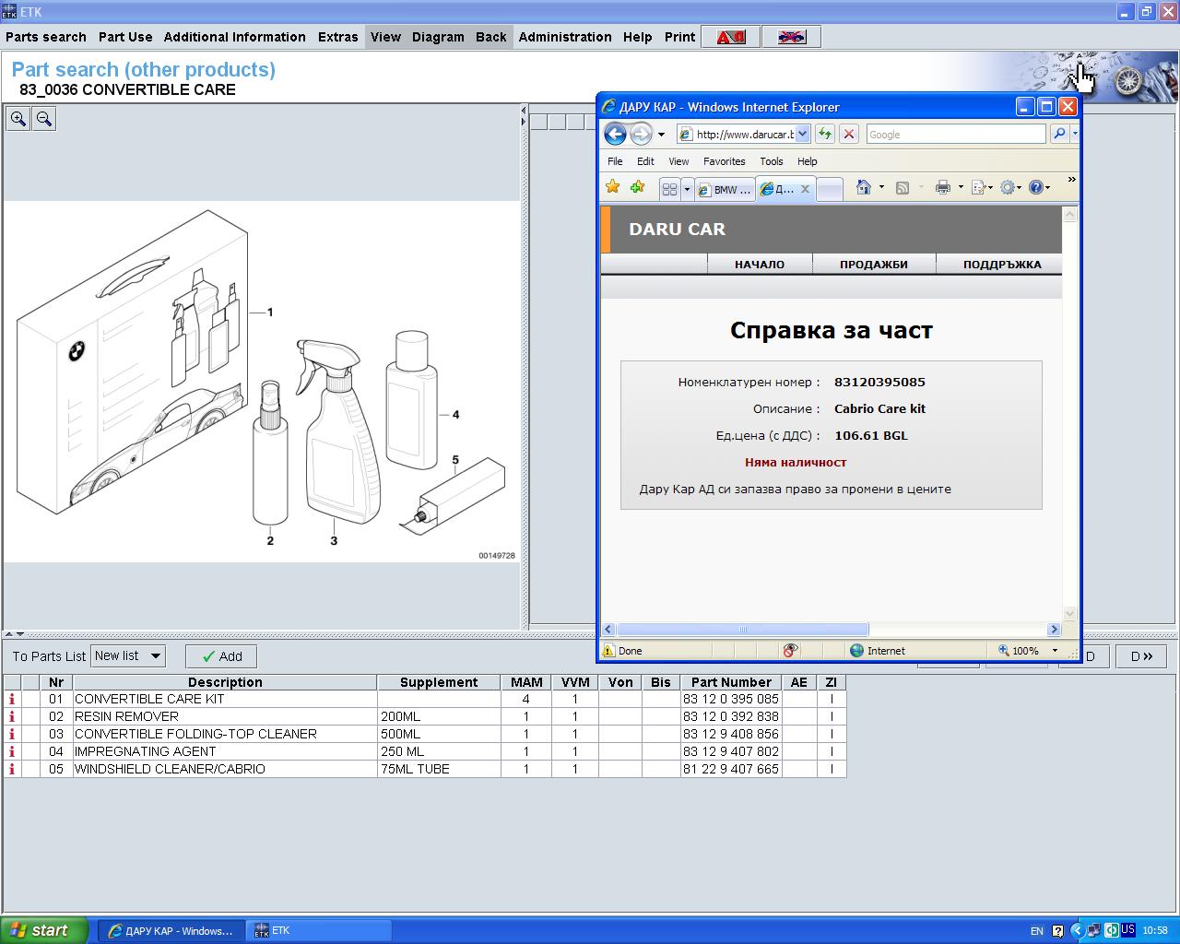Click НАЧАЛО link on Daru Car page

(760, 265)
